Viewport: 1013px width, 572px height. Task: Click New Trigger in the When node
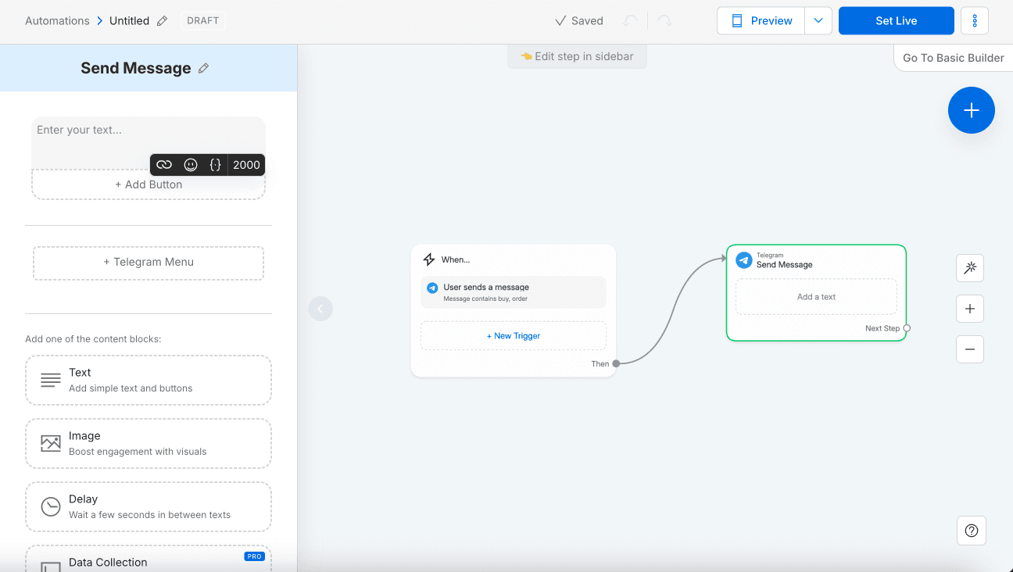[514, 336]
